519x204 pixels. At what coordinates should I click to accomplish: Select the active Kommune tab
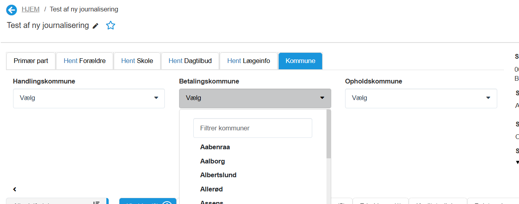pos(300,61)
